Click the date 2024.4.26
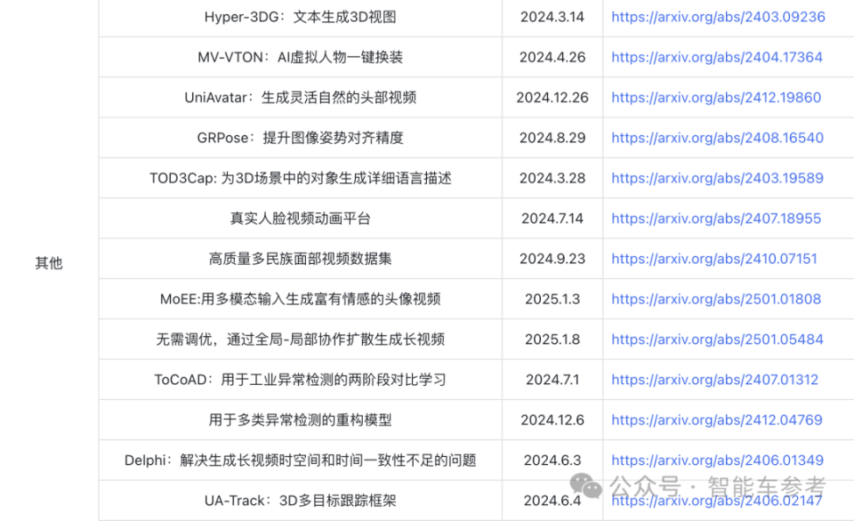This screenshot has height=521, width=854. [552, 57]
